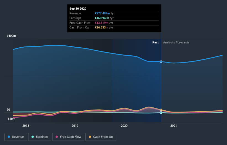Click the Analysts Forecasts label
The height and width of the screenshot is (145, 227).
point(176,42)
